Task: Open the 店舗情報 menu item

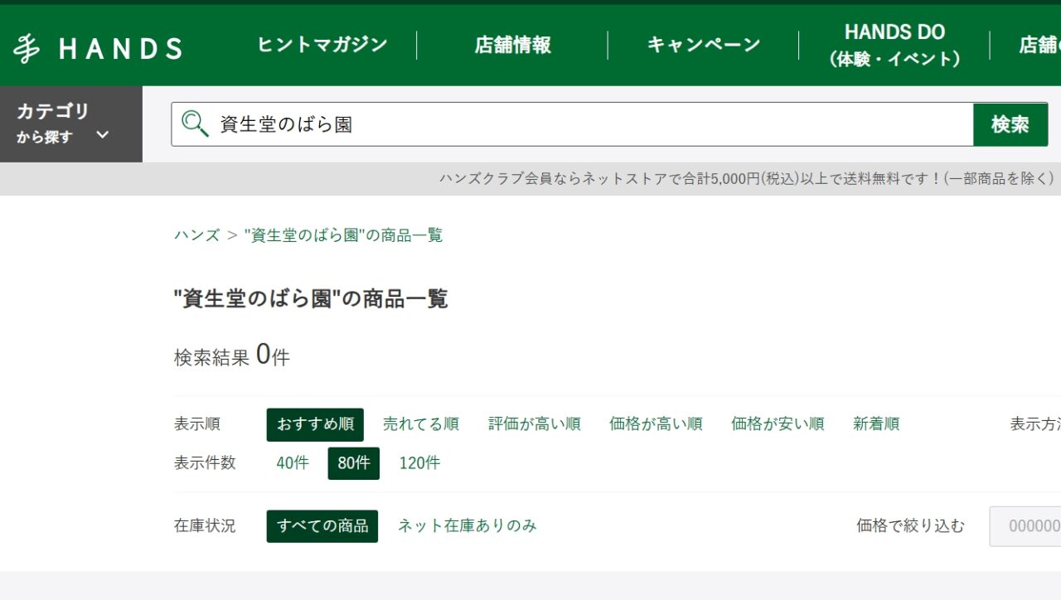Action: click(x=512, y=45)
